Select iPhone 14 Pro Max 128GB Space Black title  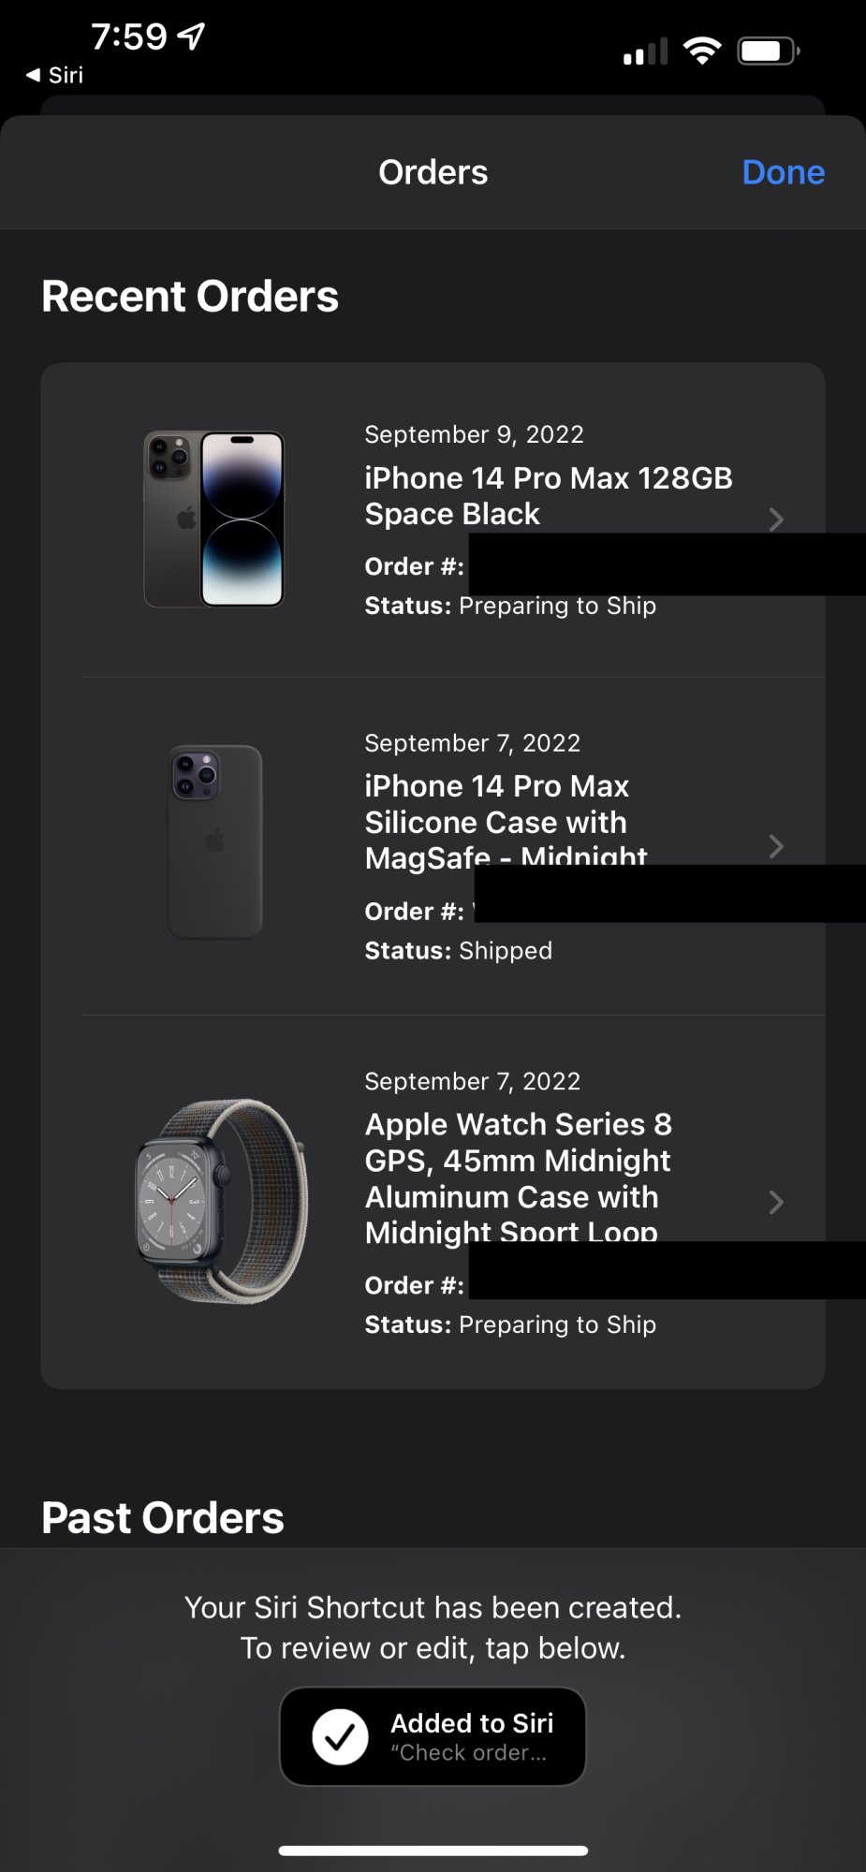pyautogui.click(x=548, y=496)
